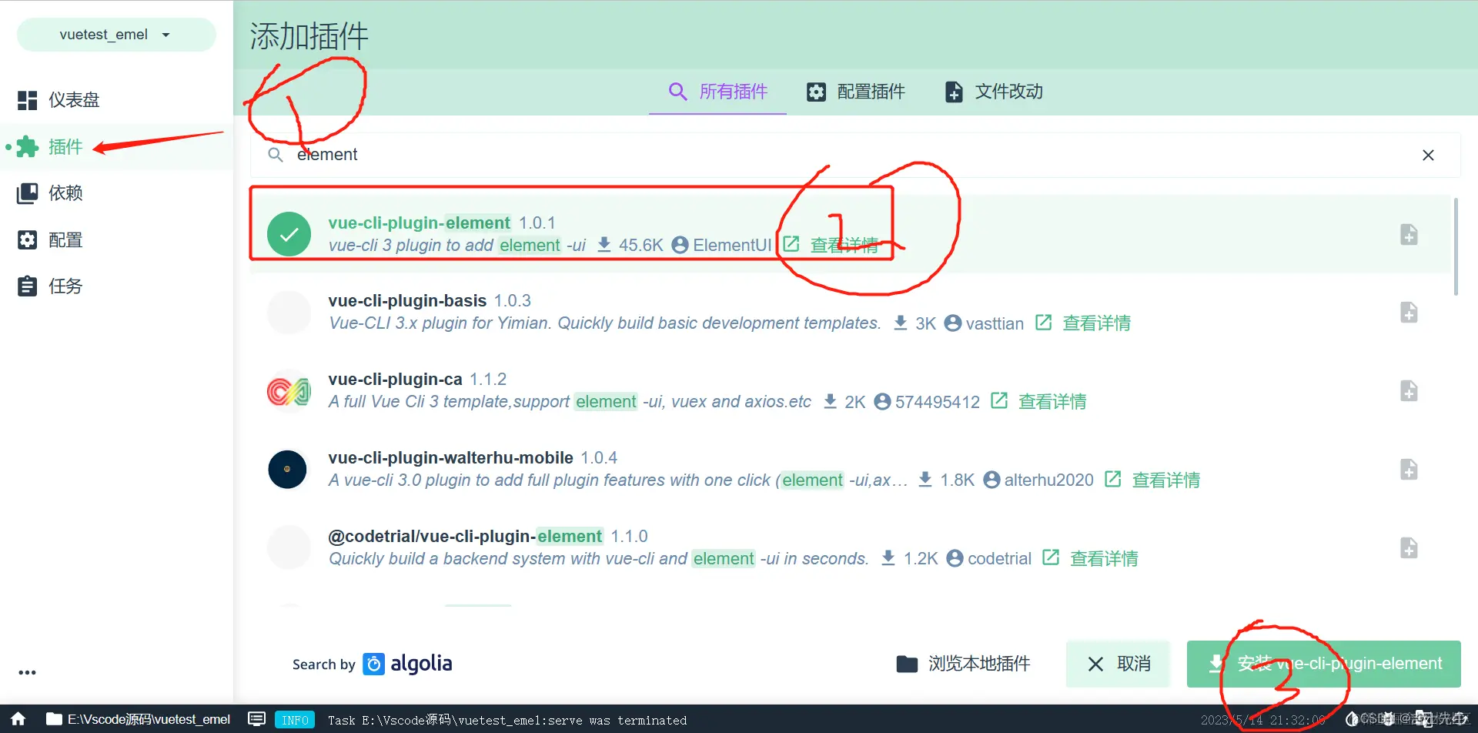This screenshot has width=1478, height=733.
Task: Click the dependencies book icon
Action: tap(27, 193)
